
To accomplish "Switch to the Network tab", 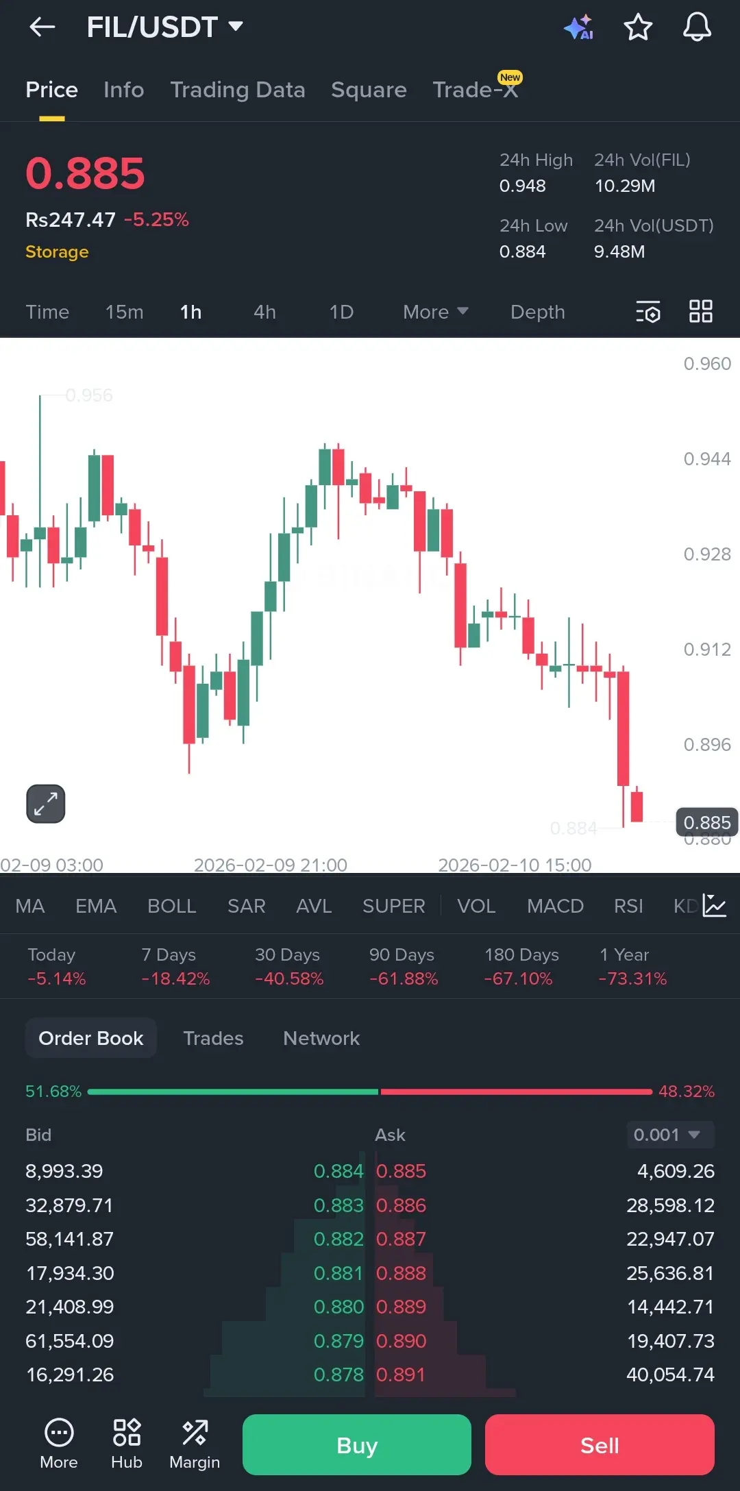I will pos(321,1038).
